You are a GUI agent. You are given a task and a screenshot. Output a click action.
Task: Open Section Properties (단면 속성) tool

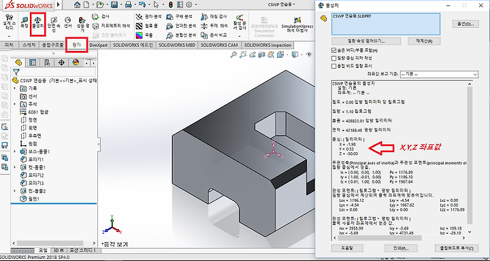point(54,25)
